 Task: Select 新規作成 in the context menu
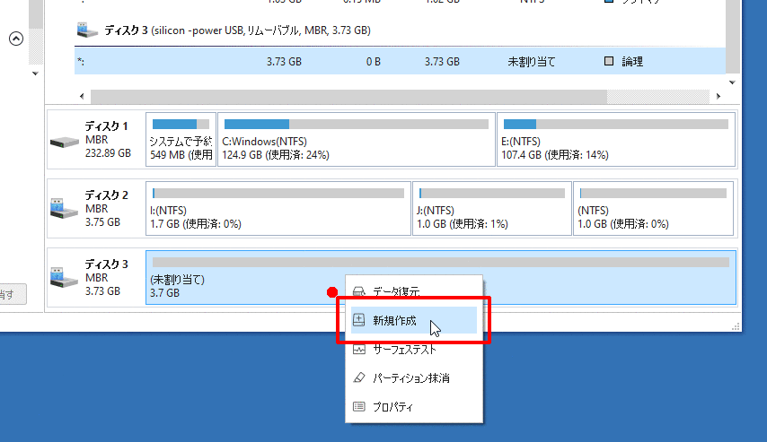click(395, 321)
